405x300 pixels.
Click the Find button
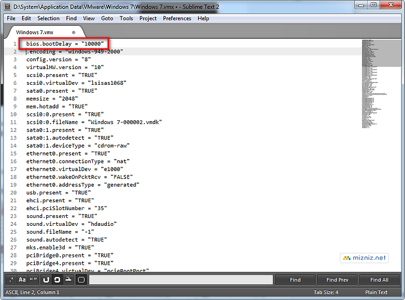(295, 280)
